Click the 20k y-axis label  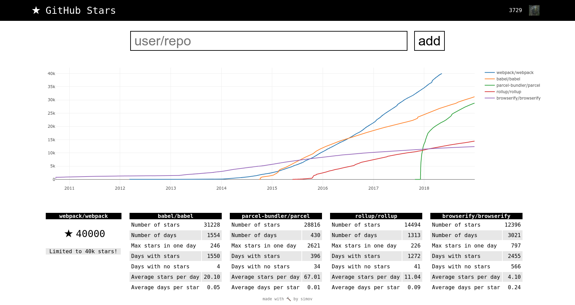tap(51, 126)
